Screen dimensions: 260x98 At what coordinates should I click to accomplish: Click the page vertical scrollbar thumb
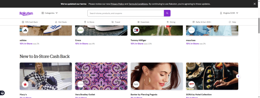(x=259, y=26)
